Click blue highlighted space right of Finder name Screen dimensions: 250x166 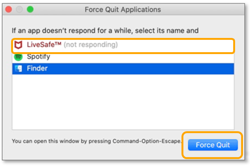click(143, 68)
